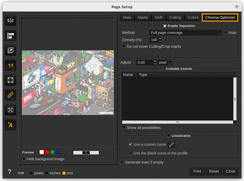This screenshot has height=181, width=244.
Task: Switch to the Cutting tab
Action: [175, 17]
